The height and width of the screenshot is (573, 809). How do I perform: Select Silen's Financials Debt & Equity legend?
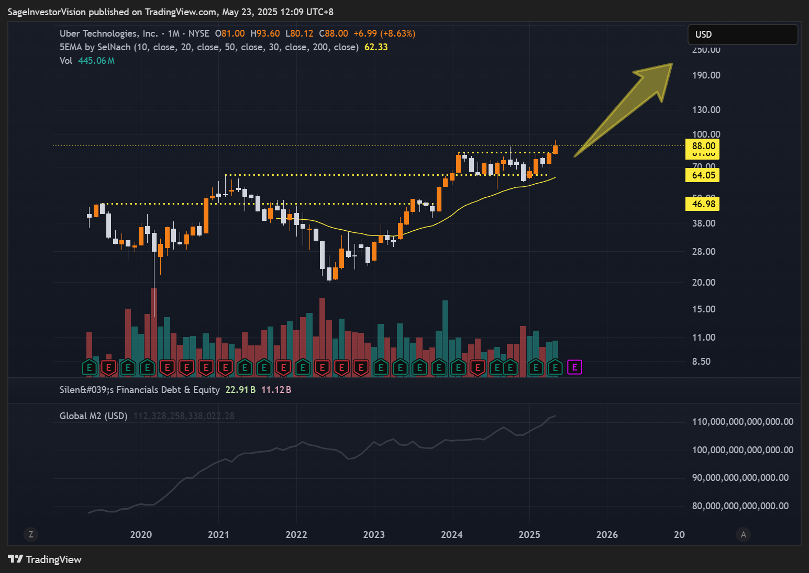[x=140, y=390]
